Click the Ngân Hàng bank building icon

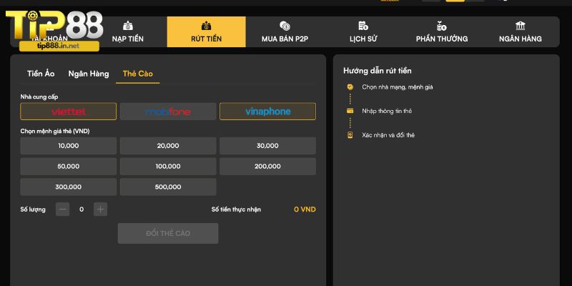pos(521,26)
